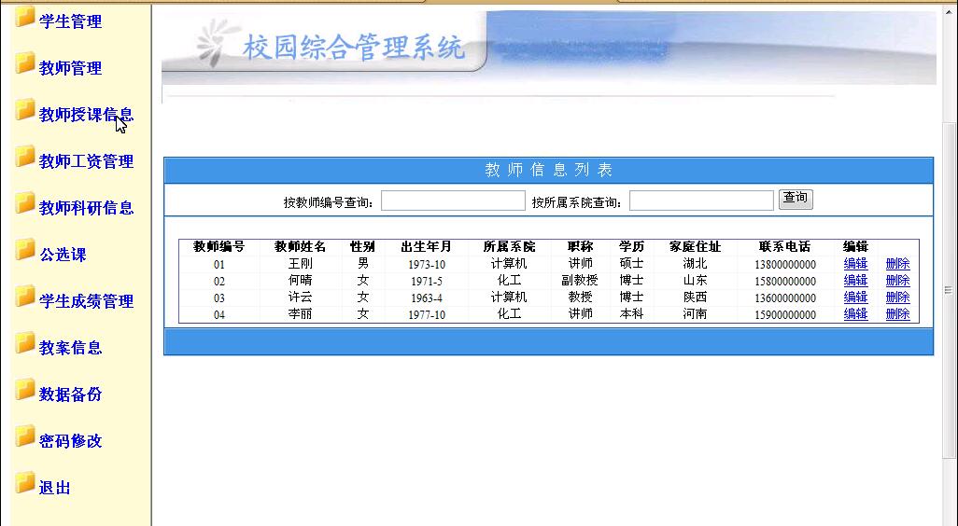The image size is (958, 526).
Task: Click the 联系电话 column header
Action: (784, 246)
